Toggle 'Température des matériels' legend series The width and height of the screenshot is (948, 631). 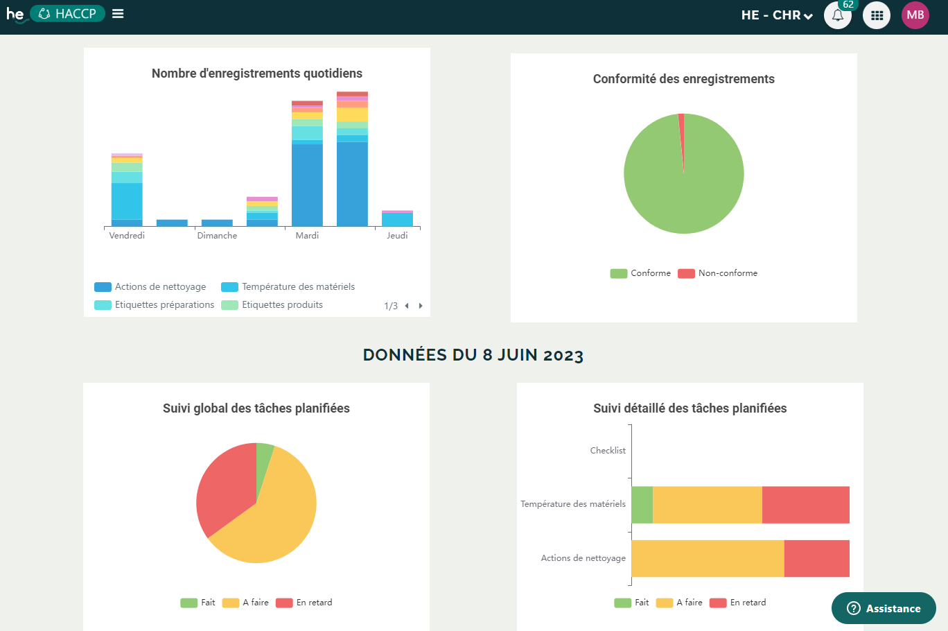point(288,287)
